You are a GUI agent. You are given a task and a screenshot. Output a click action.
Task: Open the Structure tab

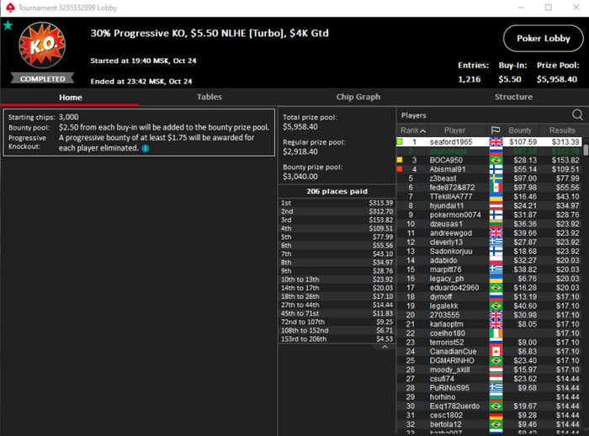point(513,97)
